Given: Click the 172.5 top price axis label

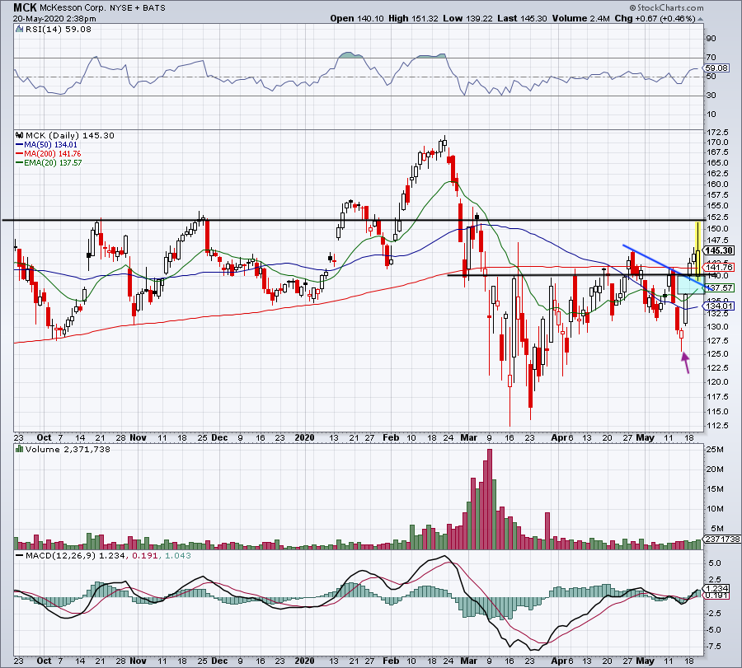Looking at the screenshot, I should pos(717,132).
